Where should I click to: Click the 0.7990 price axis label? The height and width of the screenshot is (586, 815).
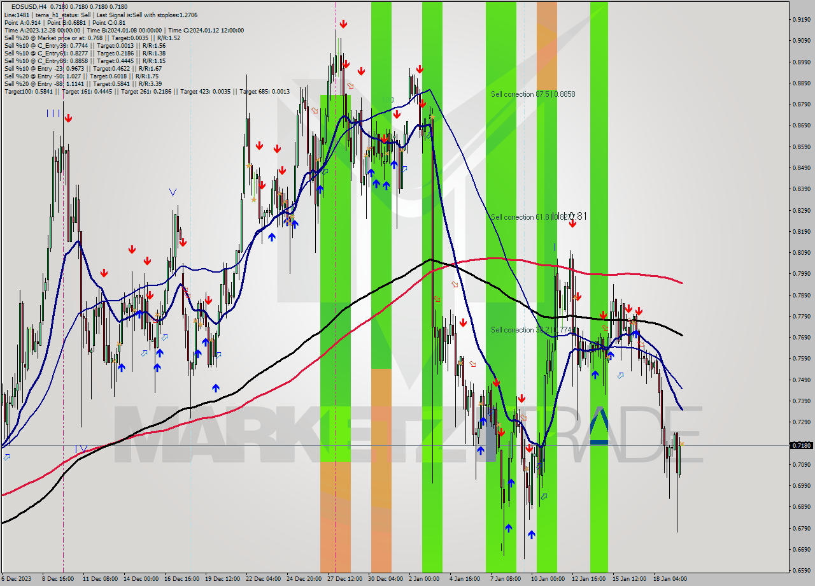[x=801, y=274]
